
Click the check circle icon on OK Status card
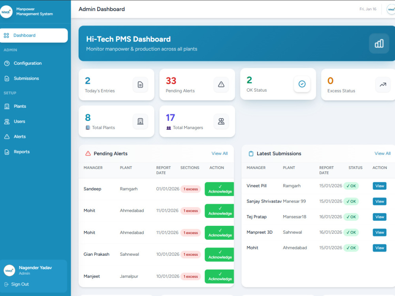tap(302, 84)
